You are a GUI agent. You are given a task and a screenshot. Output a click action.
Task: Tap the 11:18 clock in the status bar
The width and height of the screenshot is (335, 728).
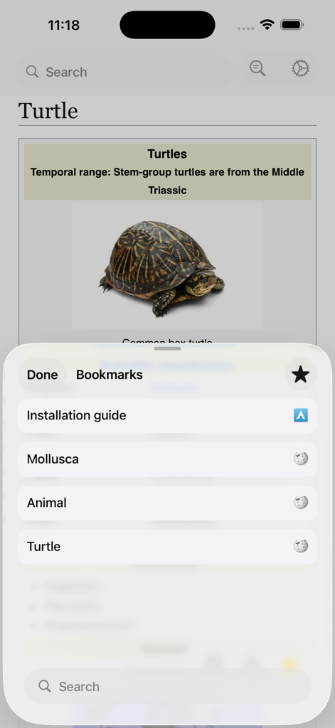coord(63,25)
